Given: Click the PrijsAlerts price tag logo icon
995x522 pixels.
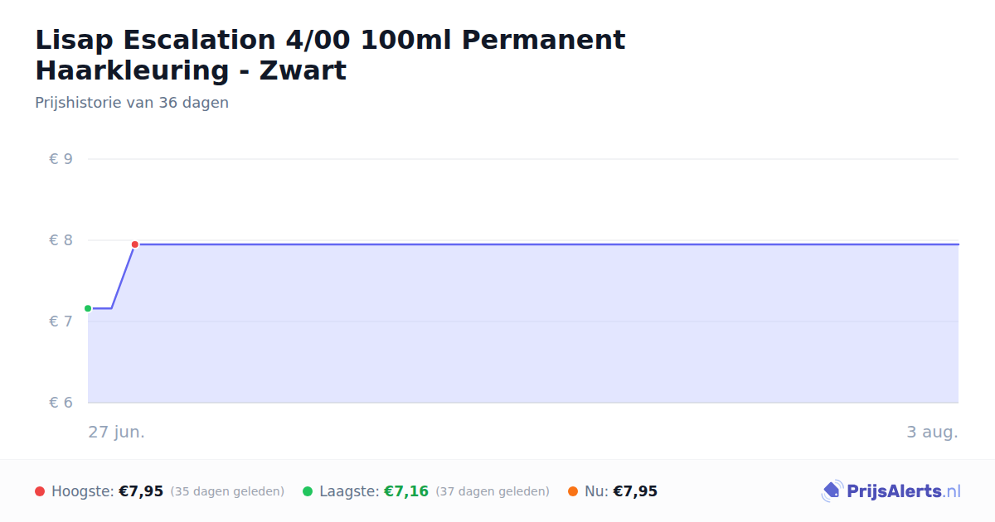Looking at the screenshot, I should [832, 491].
